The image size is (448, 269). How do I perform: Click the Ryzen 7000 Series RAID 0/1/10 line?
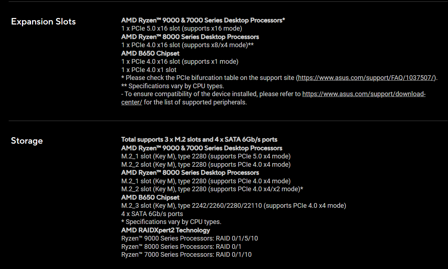tap(186, 255)
